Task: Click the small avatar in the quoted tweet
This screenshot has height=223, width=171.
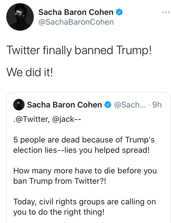Action: tap(19, 105)
